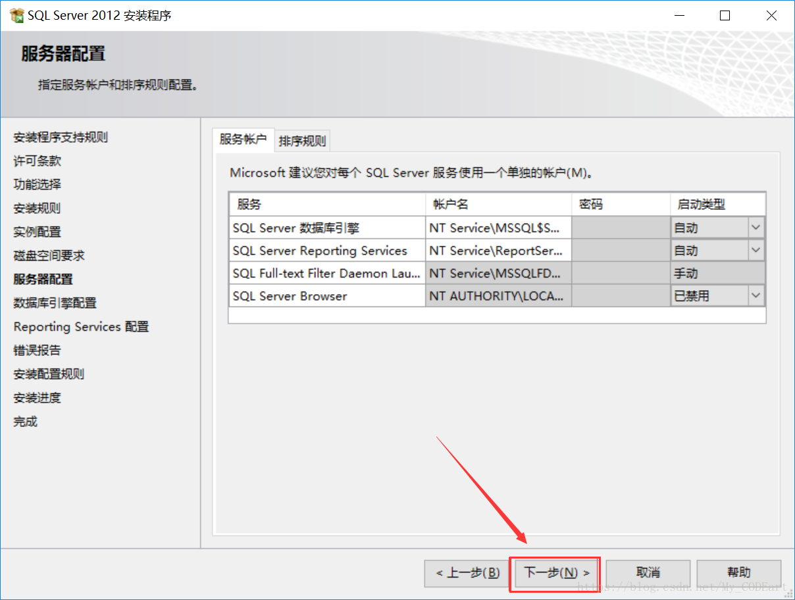The width and height of the screenshot is (795, 600).
Task: Click the SQL Server setup title bar icon
Action: click(17, 15)
